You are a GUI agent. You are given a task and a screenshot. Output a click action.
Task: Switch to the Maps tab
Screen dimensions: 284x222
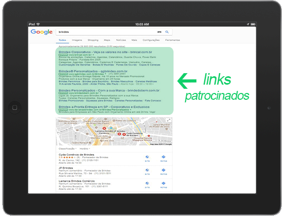(107, 40)
